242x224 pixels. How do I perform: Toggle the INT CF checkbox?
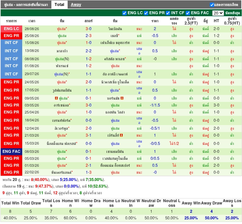click(168, 13)
